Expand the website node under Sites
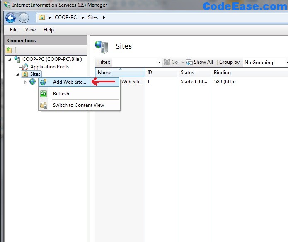288x242 pixels. pyautogui.click(x=25, y=82)
